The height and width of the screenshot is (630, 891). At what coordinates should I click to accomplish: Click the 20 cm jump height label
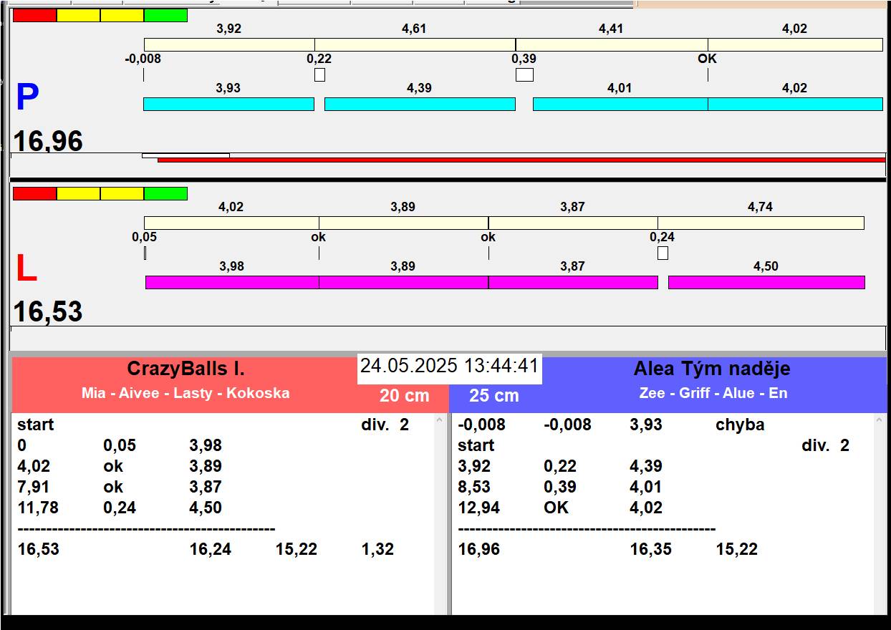[x=405, y=395]
